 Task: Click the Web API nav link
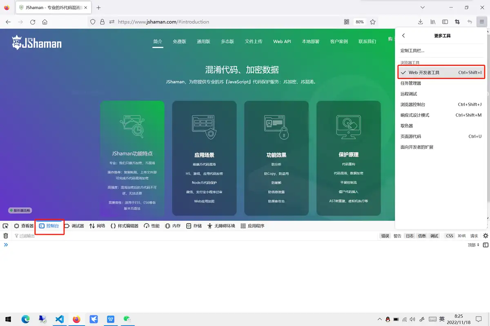[282, 42]
